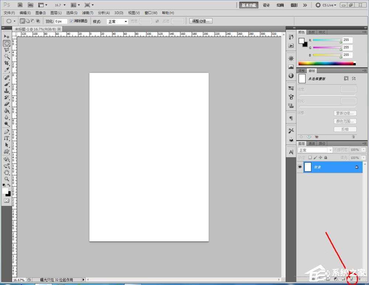Click the color spectrum ramp bar
The height and width of the screenshot is (285, 369).
click(326, 63)
